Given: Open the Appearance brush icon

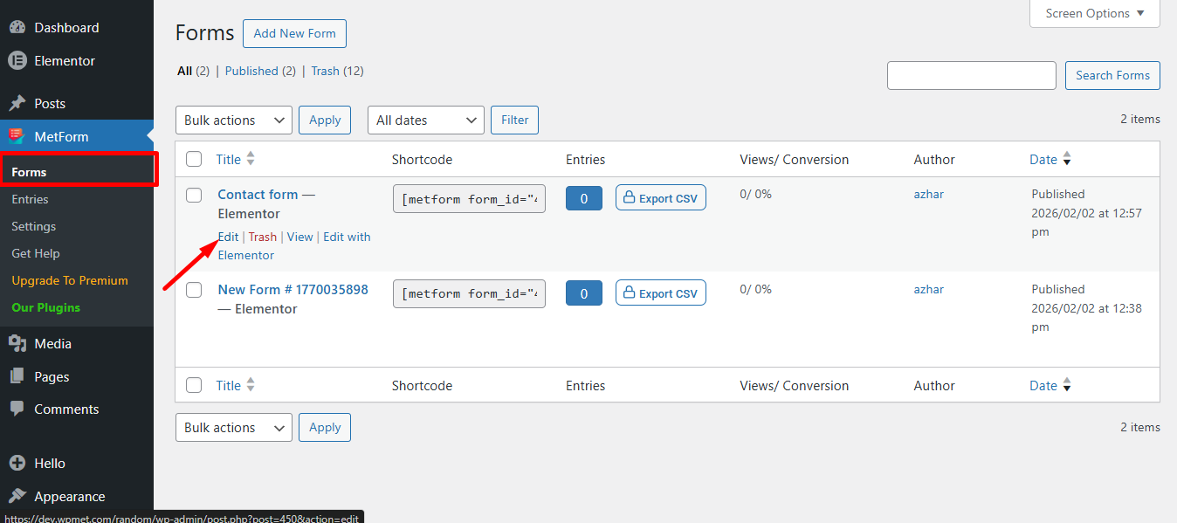Looking at the screenshot, I should [17, 496].
